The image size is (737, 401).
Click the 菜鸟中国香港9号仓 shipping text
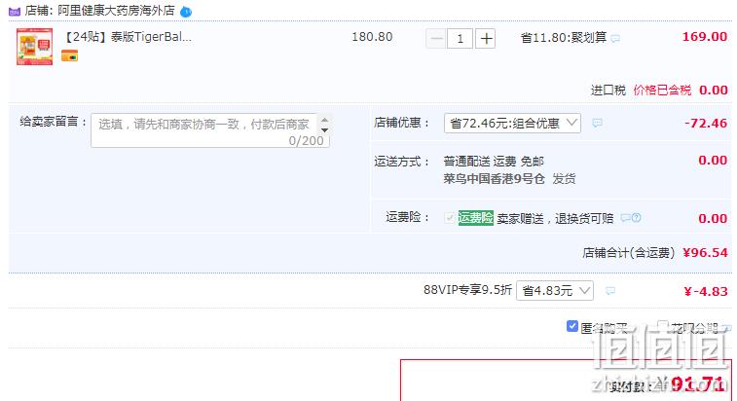pyautogui.click(x=494, y=179)
